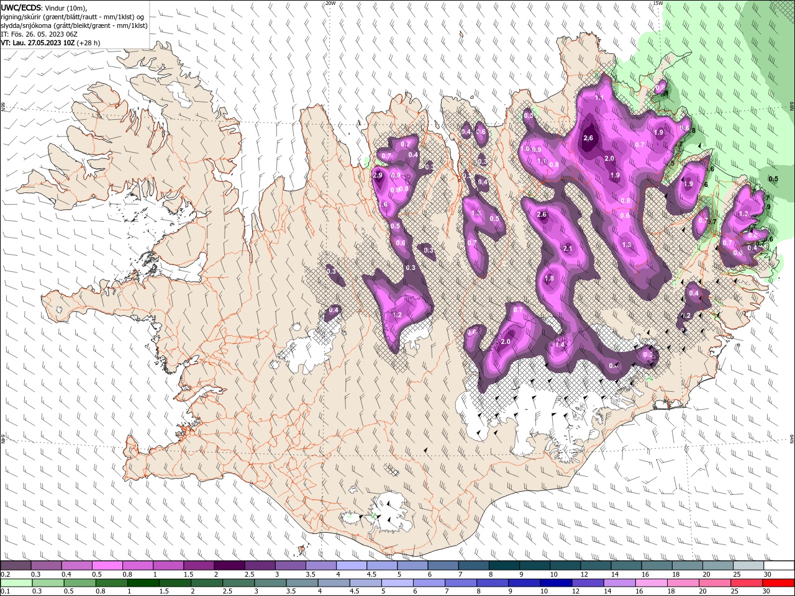Select the rain scale swatch for 7

pos(461,583)
